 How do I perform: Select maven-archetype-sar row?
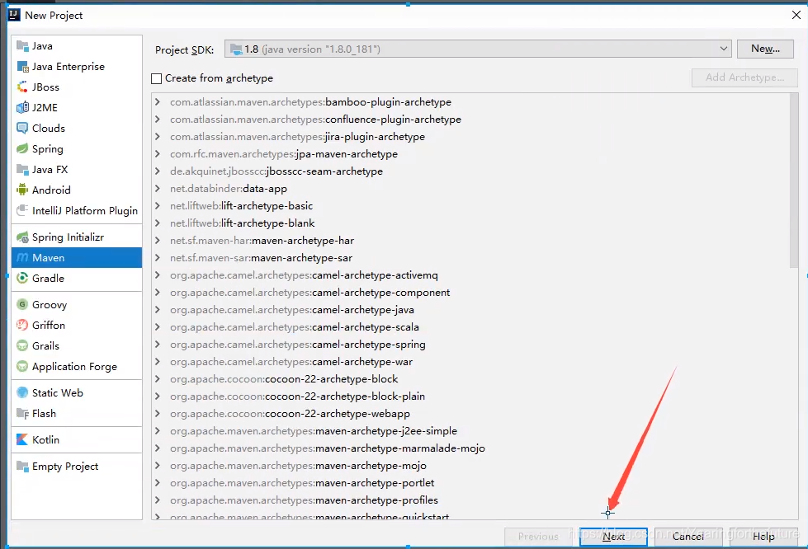470,258
